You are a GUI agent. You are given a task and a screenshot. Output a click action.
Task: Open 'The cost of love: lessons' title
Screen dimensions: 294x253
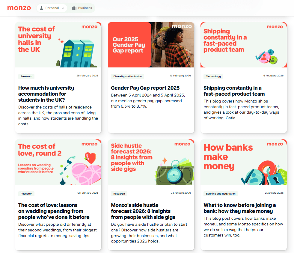pyautogui.click(x=54, y=211)
